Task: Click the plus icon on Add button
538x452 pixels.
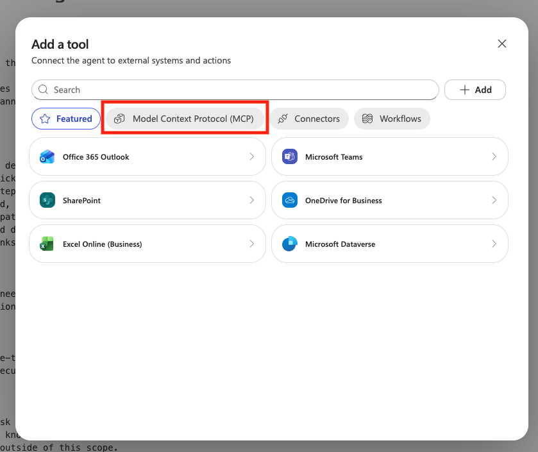Action: click(464, 90)
